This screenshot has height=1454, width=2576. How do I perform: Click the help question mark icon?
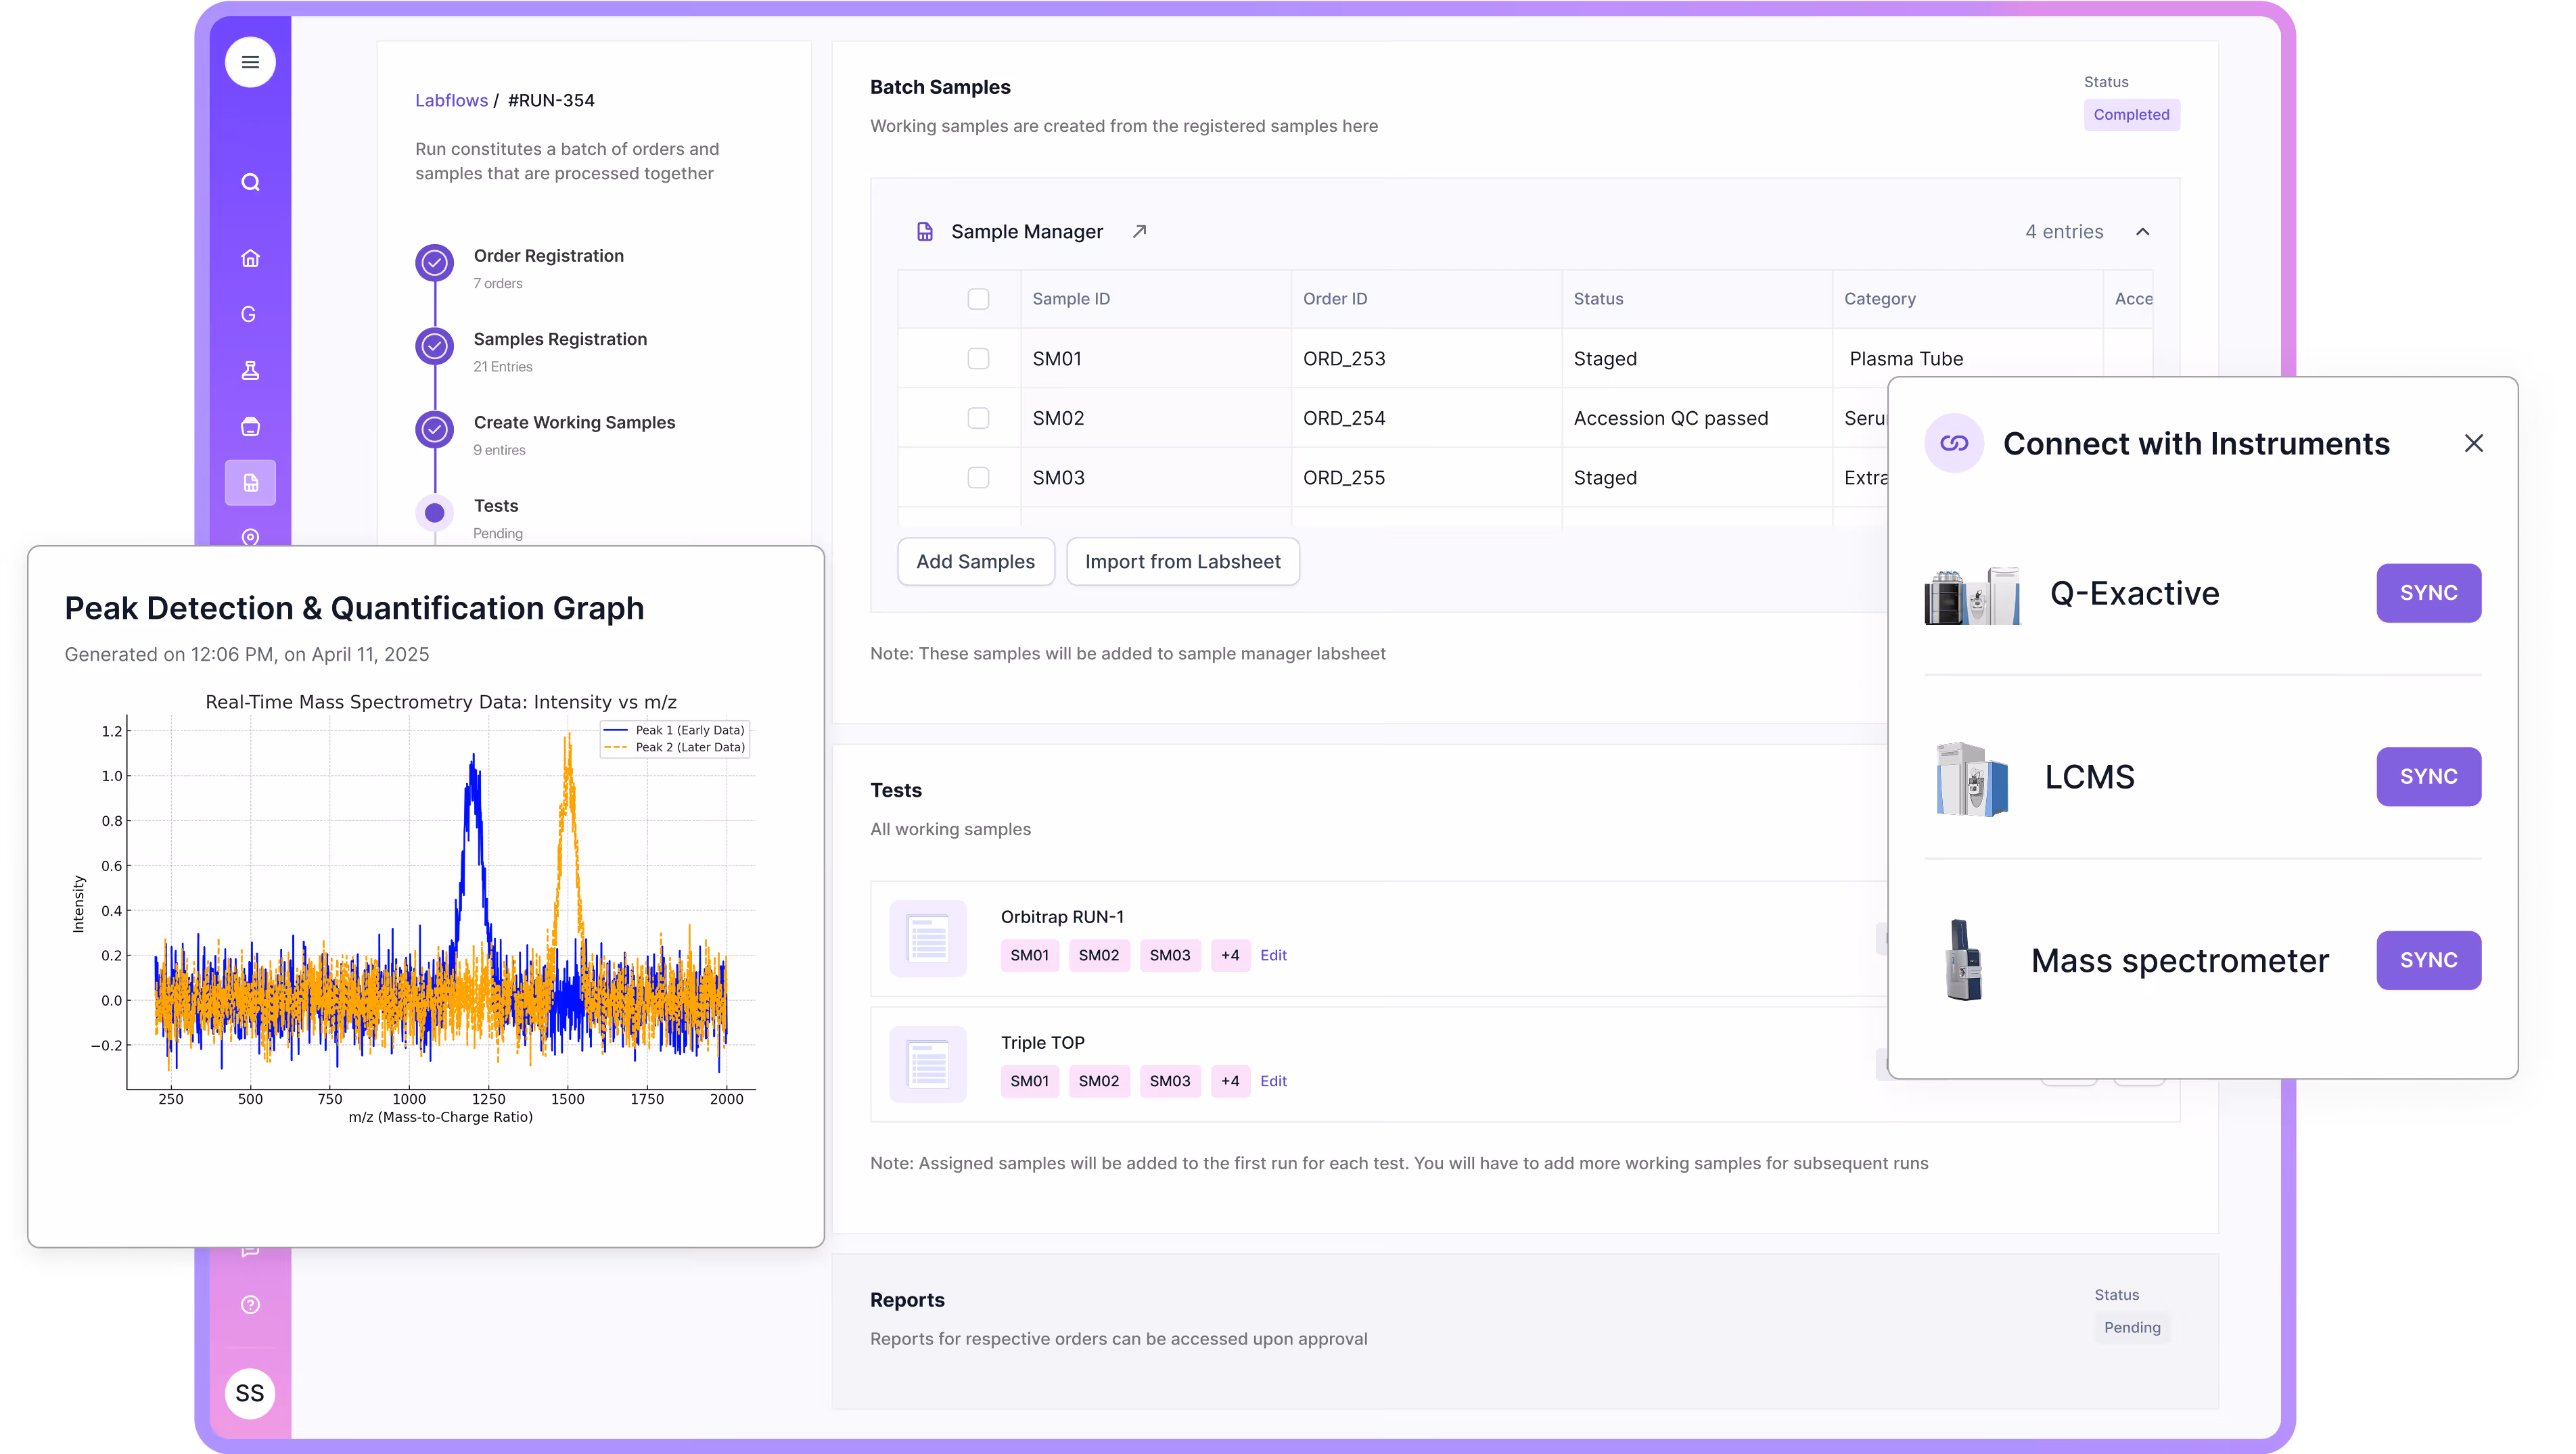(x=250, y=1304)
